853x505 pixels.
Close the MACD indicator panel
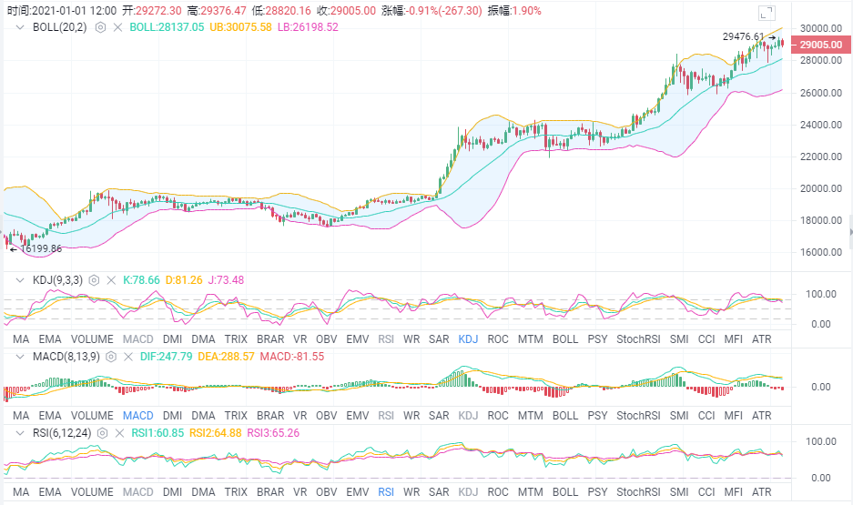click(x=128, y=358)
